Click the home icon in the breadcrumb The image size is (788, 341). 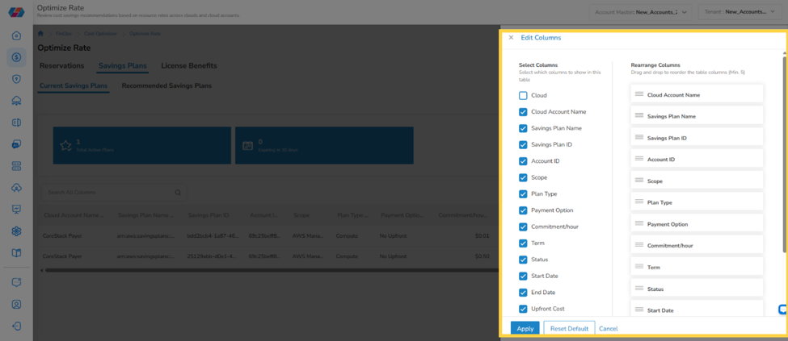click(40, 34)
